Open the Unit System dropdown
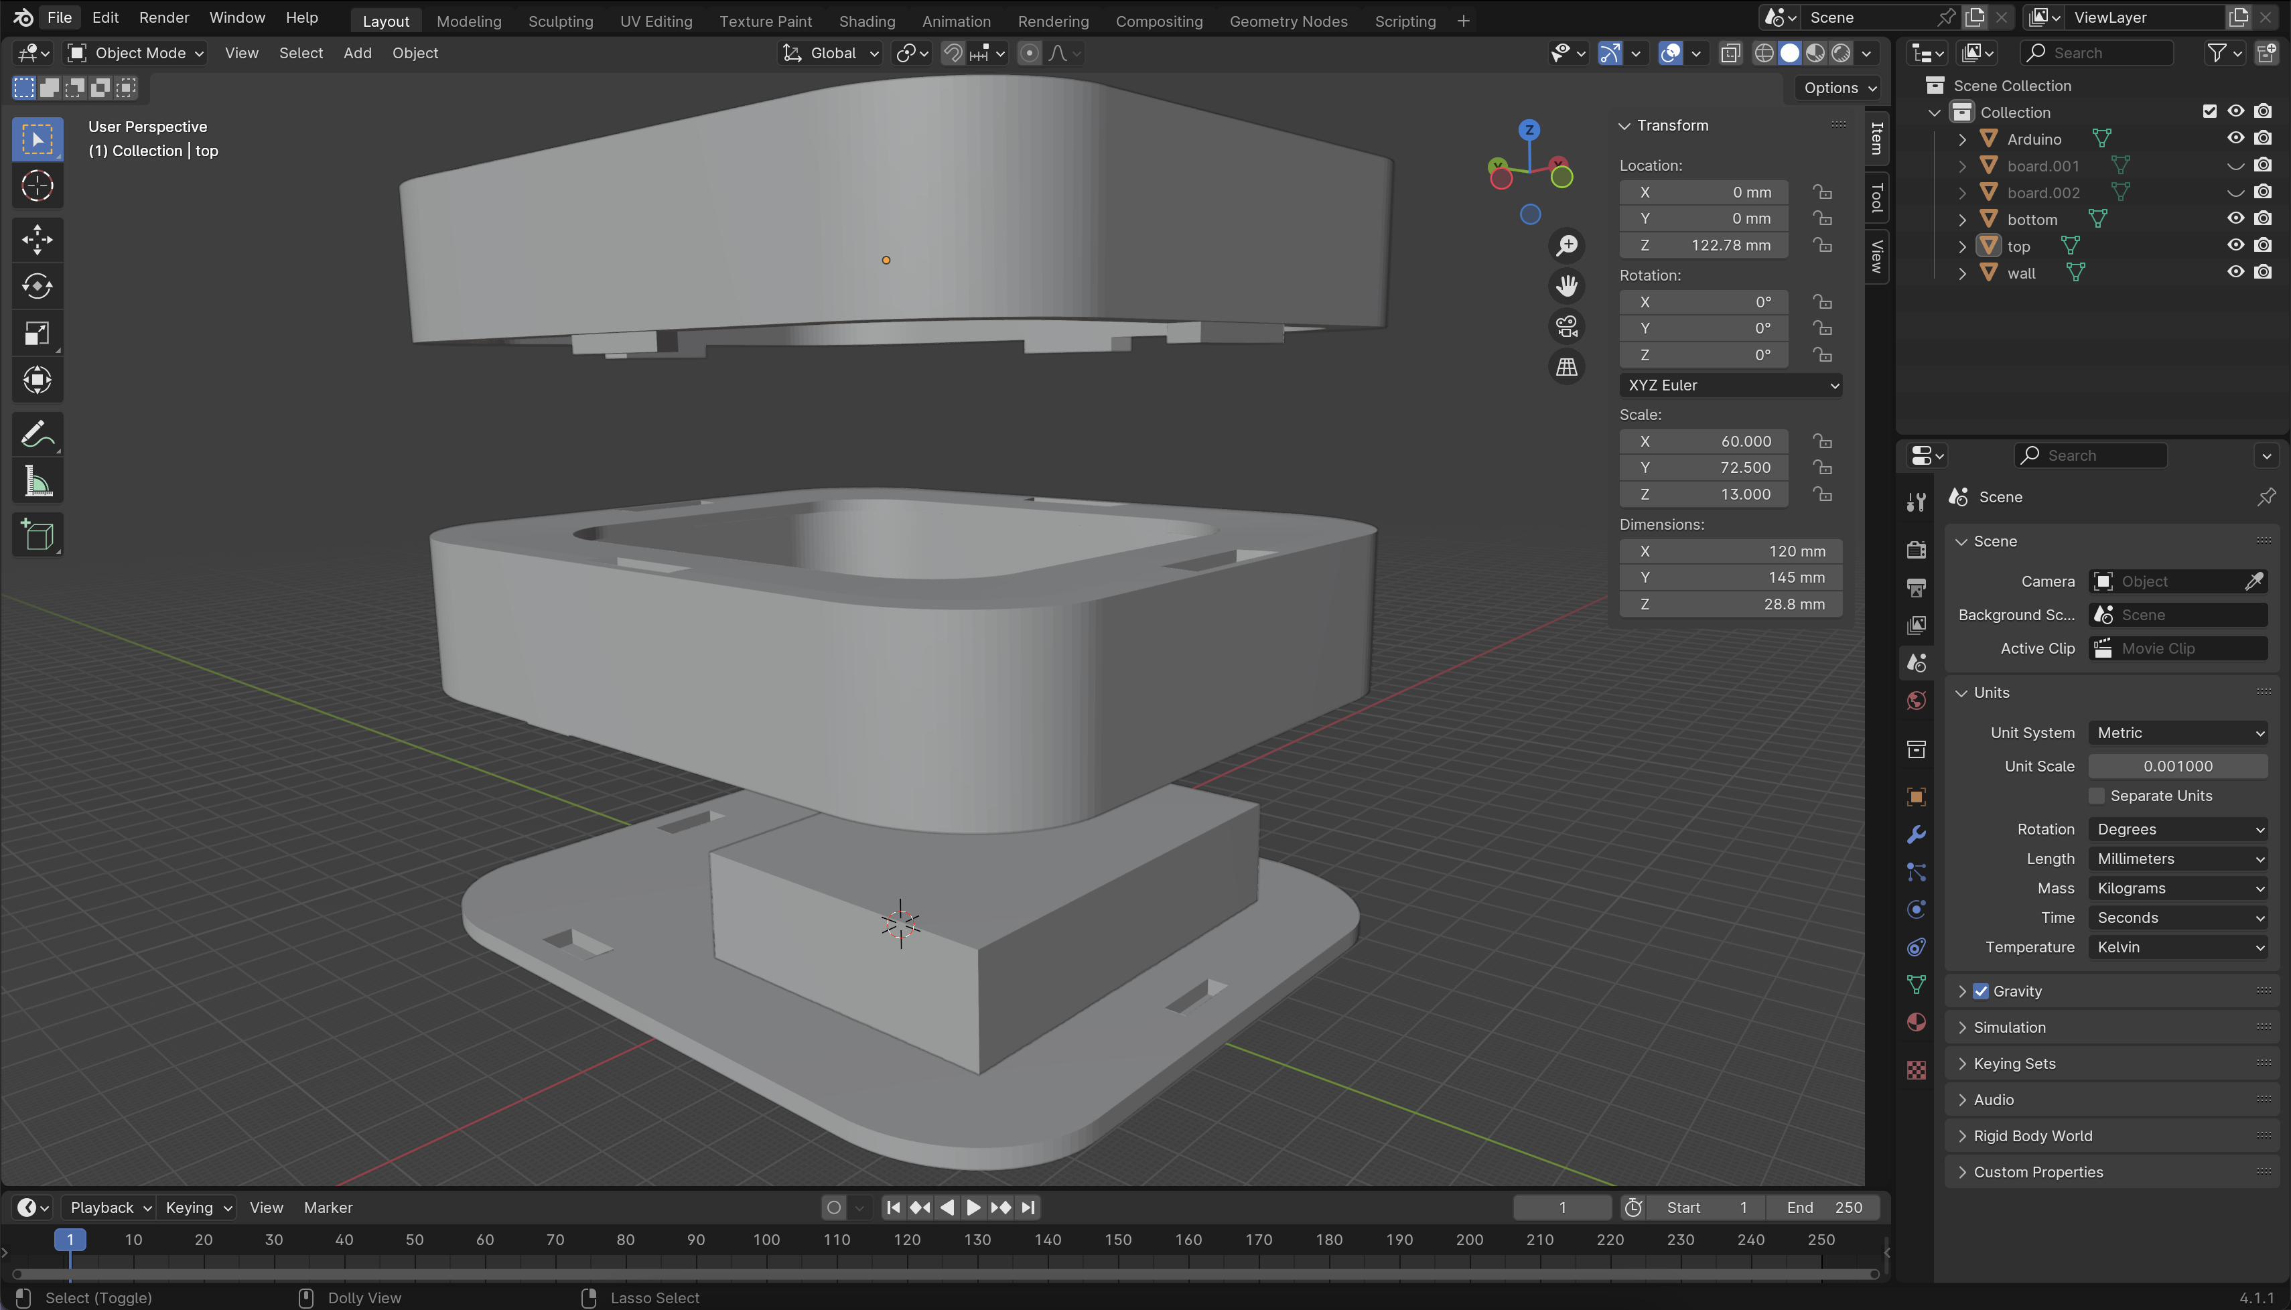Screen dimensions: 2291x1310 coord(2178,733)
